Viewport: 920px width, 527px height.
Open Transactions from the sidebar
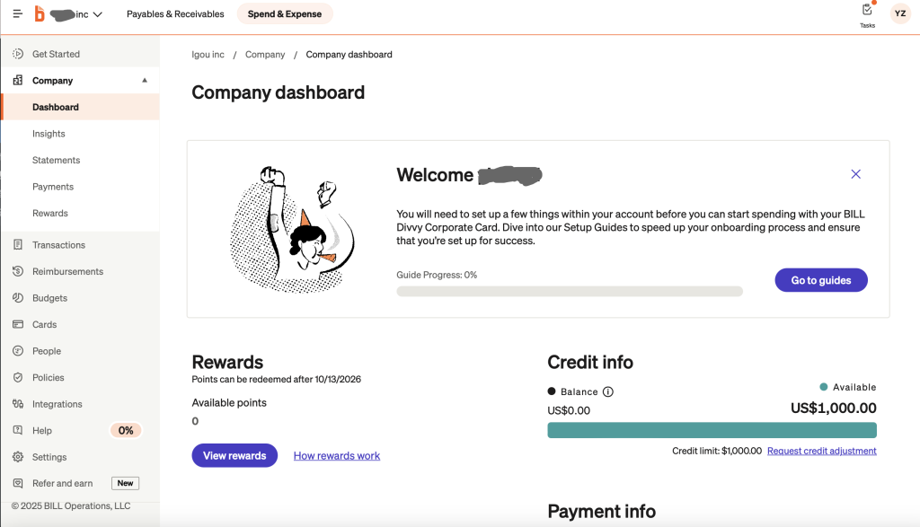tap(58, 245)
